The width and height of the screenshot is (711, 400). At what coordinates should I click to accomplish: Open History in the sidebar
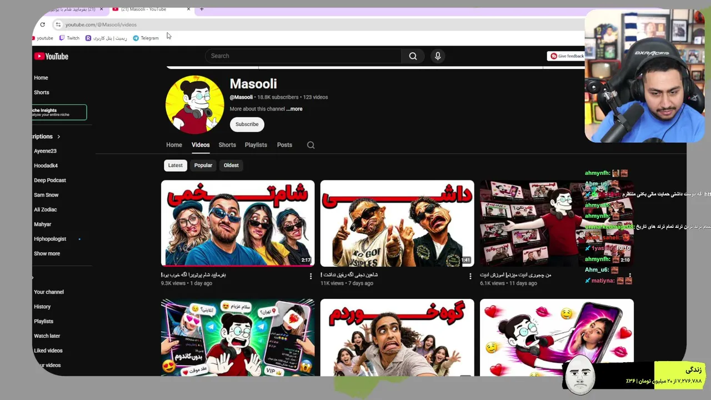(x=42, y=307)
